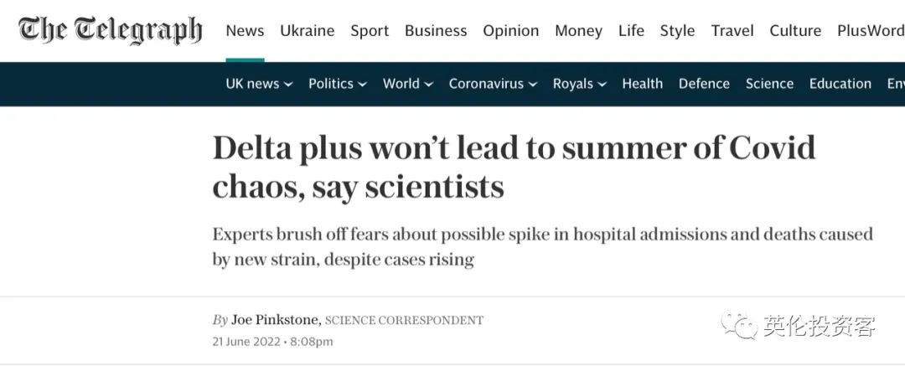Navigate to the Business section
Screen dimensions: 905x366
(x=436, y=31)
